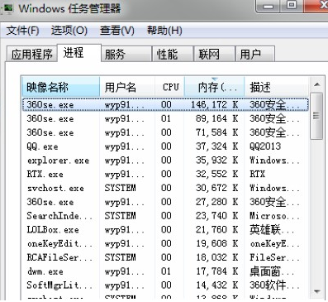Sort by 用户名 column header
The width and height of the screenshot is (328, 302).
(x=127, y=87)
